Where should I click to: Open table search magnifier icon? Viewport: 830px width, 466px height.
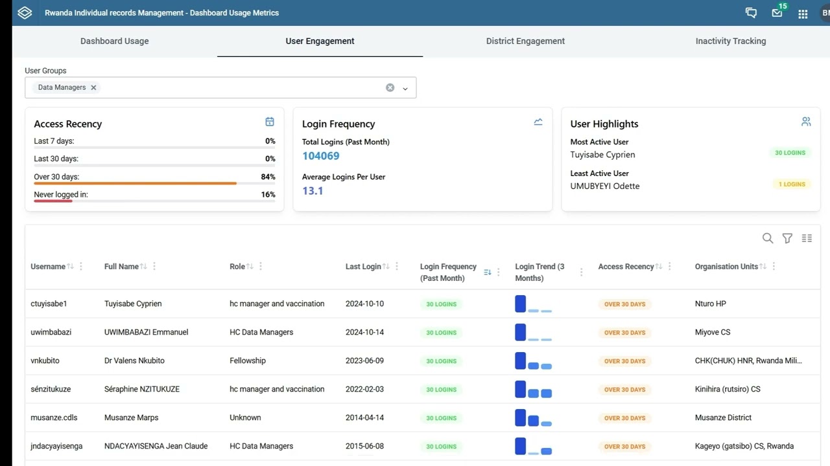click(x=768, y=238)
